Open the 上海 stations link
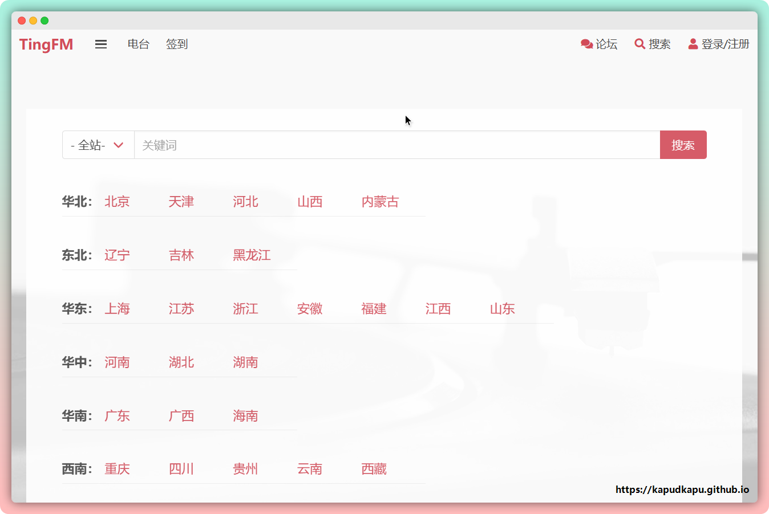 click(x=117, y=309)
